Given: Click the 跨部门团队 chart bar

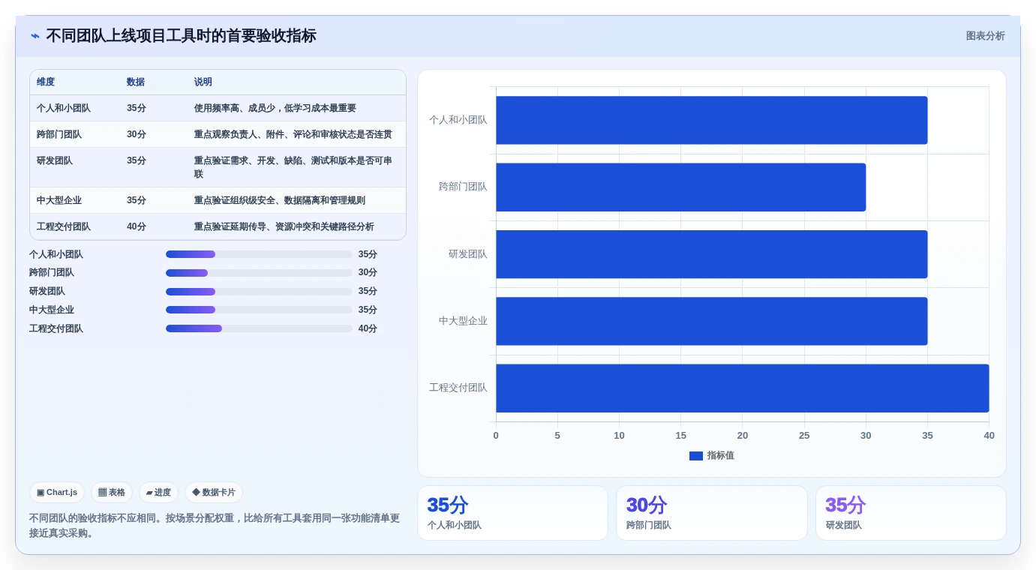Looking at the screenshot, I should pos(680,187).
